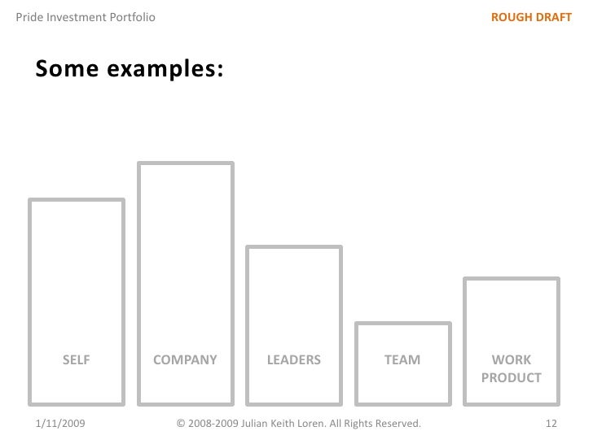
Task: Select the slide number 12
Action: [x=550, y=424]
